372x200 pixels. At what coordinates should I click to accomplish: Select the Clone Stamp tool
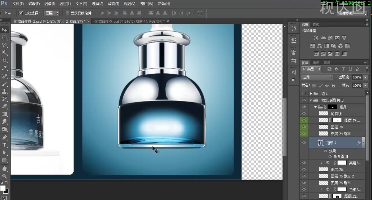coord(4,91)
